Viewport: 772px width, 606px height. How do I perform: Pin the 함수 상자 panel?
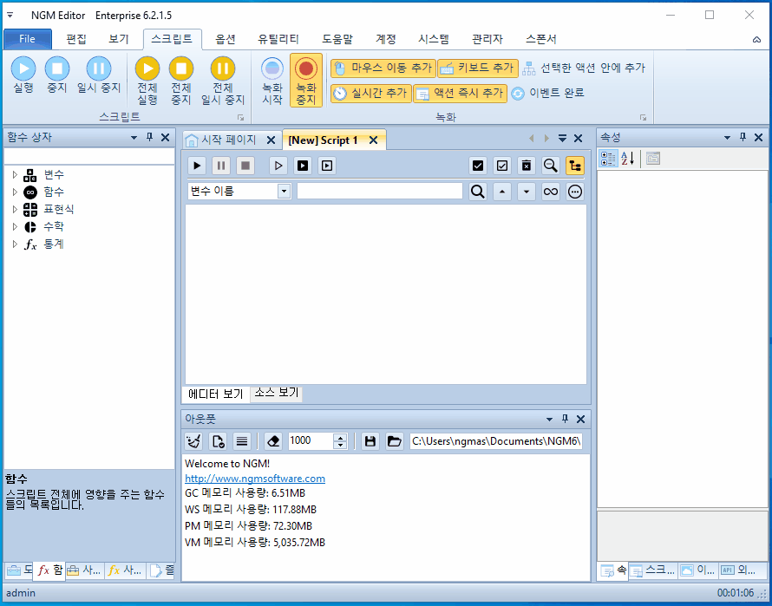click(x=150, y=137)
